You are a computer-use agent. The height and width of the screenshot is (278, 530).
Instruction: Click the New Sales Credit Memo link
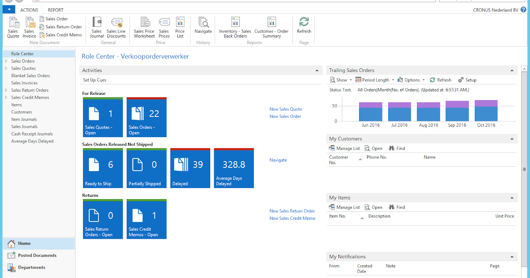tap(292, 218)
